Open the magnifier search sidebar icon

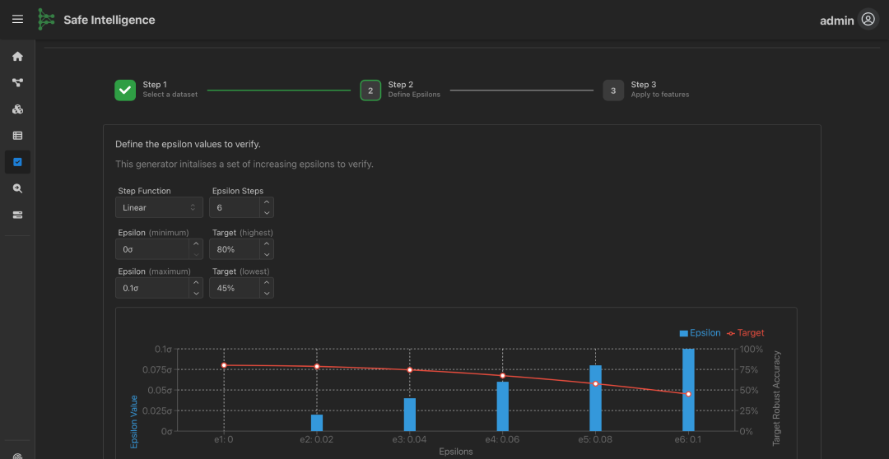(17, 188)
